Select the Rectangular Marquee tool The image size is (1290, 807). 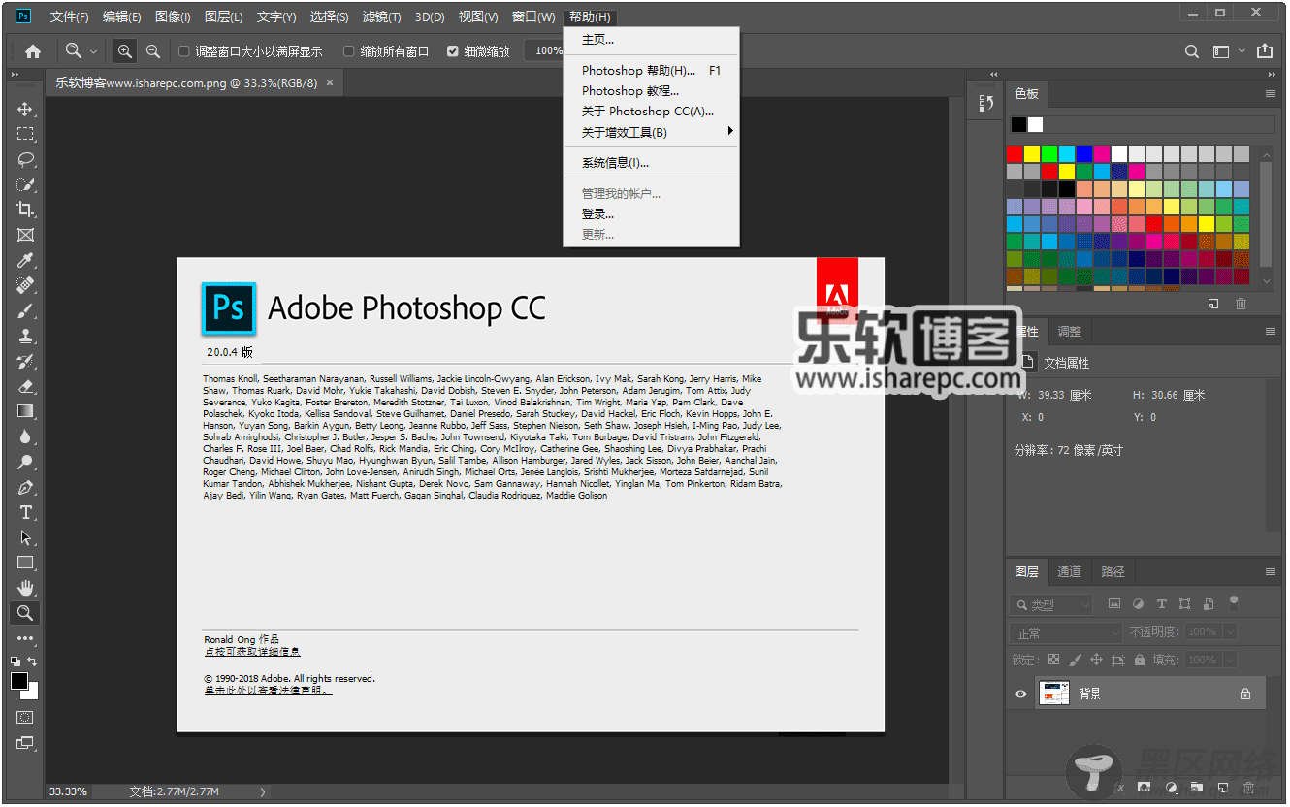25,134
